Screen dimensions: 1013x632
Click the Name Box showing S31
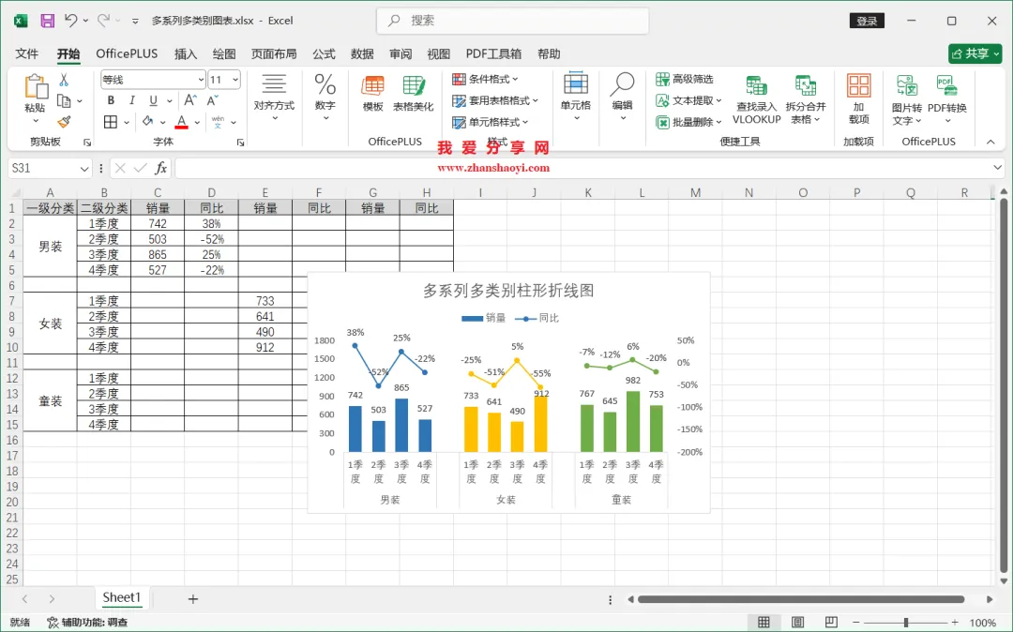click(49, 169)
